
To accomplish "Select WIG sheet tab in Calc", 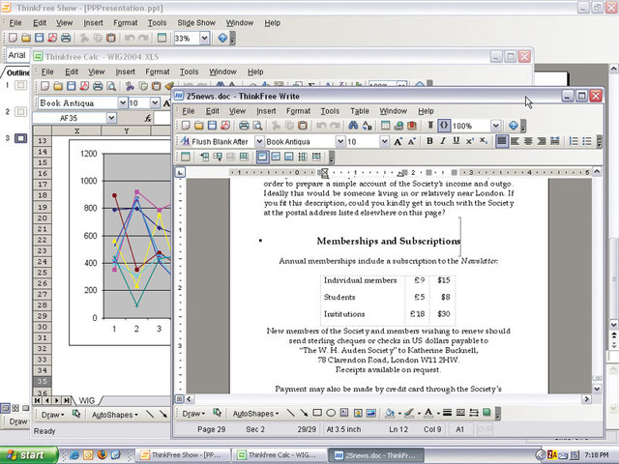I will [86, 400].
